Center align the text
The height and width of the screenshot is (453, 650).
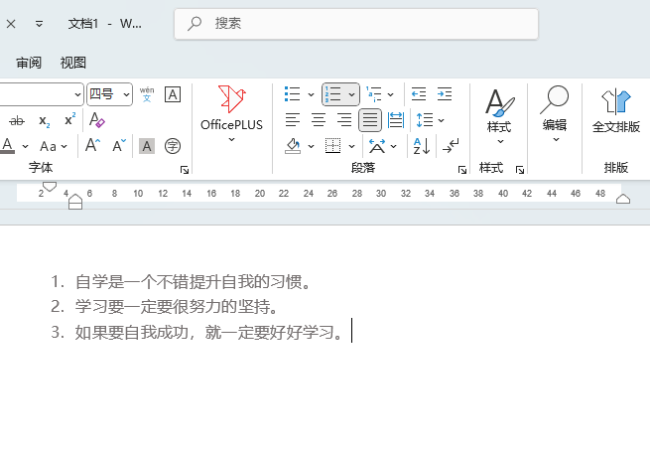[x=319, y=120]
